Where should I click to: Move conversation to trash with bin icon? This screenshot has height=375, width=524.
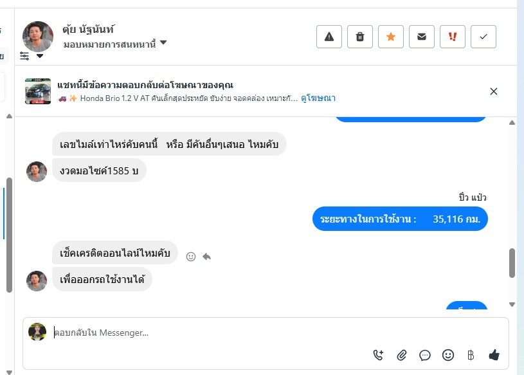(x=360, y=37)
